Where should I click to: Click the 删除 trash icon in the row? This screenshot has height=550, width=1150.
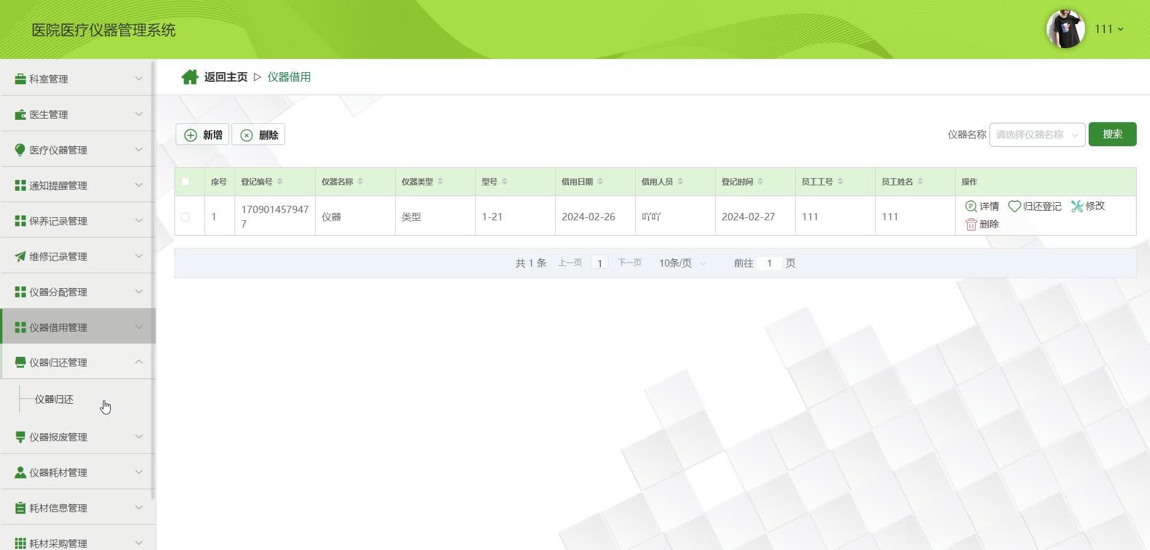[970, 224]
